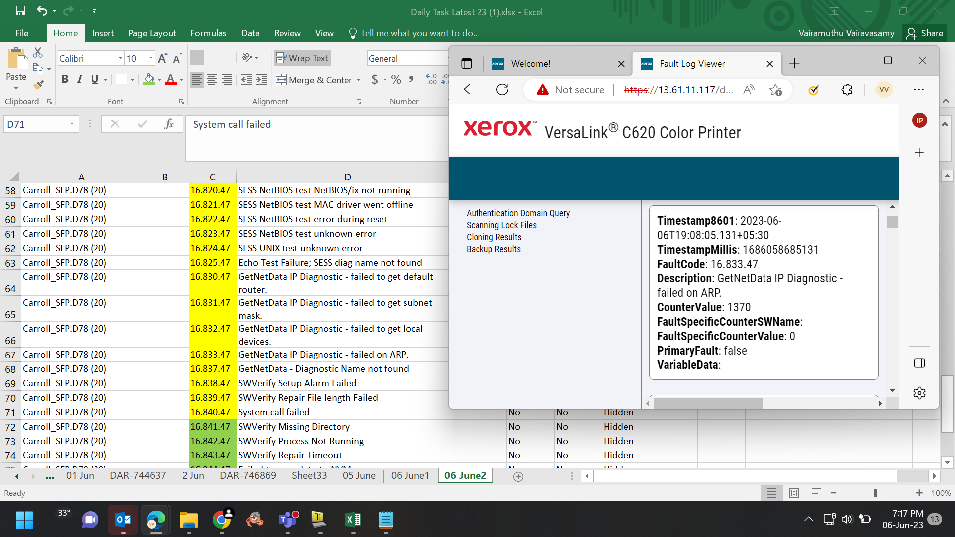
Task: Expand the Merge & Center dropdown arrow
Action: [x=358, y=80]
